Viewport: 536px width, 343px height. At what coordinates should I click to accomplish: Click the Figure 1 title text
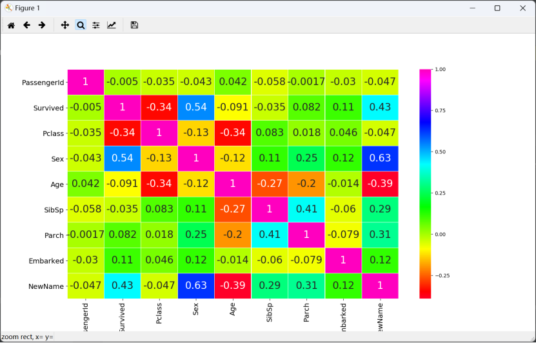pos(27,8)
